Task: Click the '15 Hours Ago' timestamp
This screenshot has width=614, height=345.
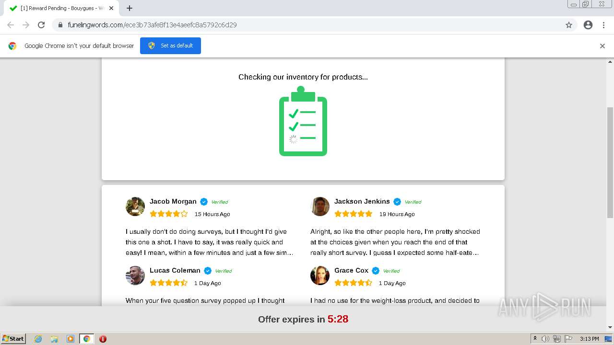Action: point(213,214)
